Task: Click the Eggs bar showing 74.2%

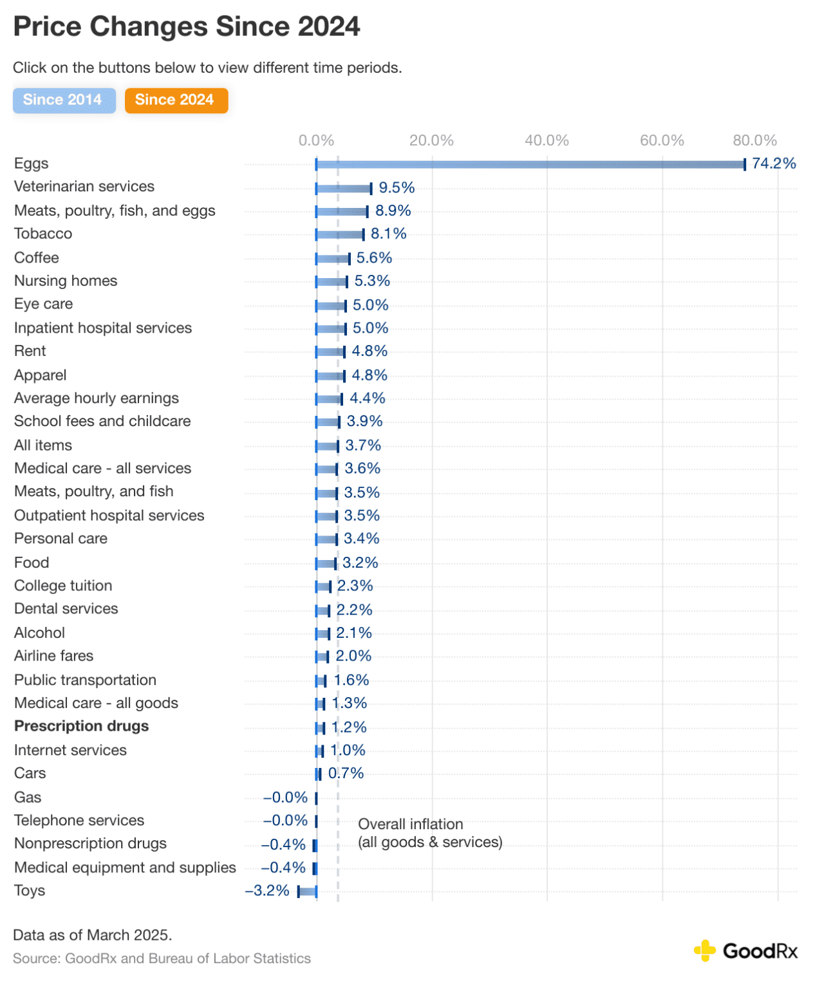Action: (528, 164)
